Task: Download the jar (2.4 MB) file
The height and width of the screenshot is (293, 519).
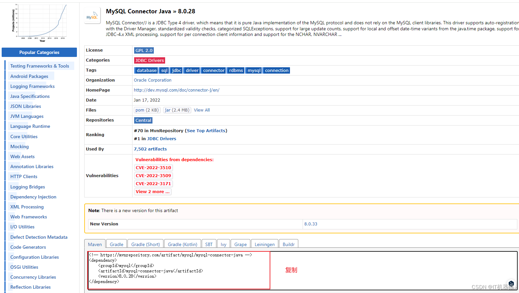Action: (177, 110)
